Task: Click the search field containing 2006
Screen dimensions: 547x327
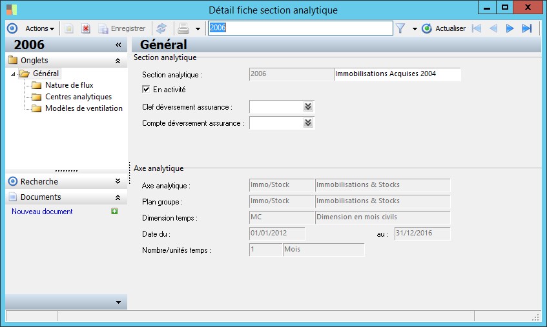Action: (x=300, y=28)
